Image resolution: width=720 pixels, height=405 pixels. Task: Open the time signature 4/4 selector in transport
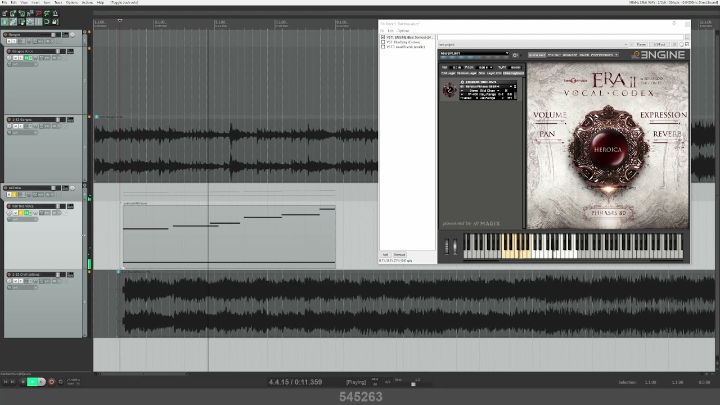click(x=387, y=382)
